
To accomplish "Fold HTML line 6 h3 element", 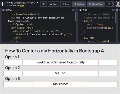I will (x=6, y=35).
